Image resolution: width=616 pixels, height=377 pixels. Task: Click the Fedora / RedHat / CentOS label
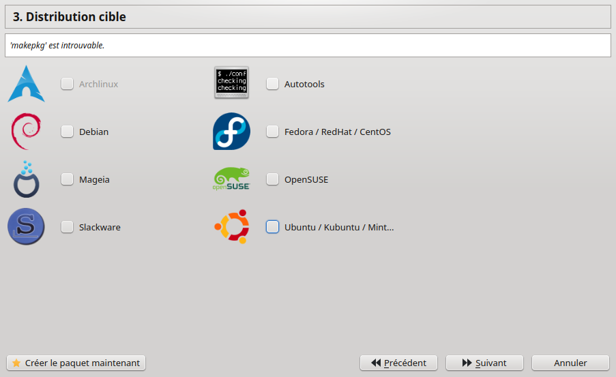pyautogui.click(x=338, y=132)
